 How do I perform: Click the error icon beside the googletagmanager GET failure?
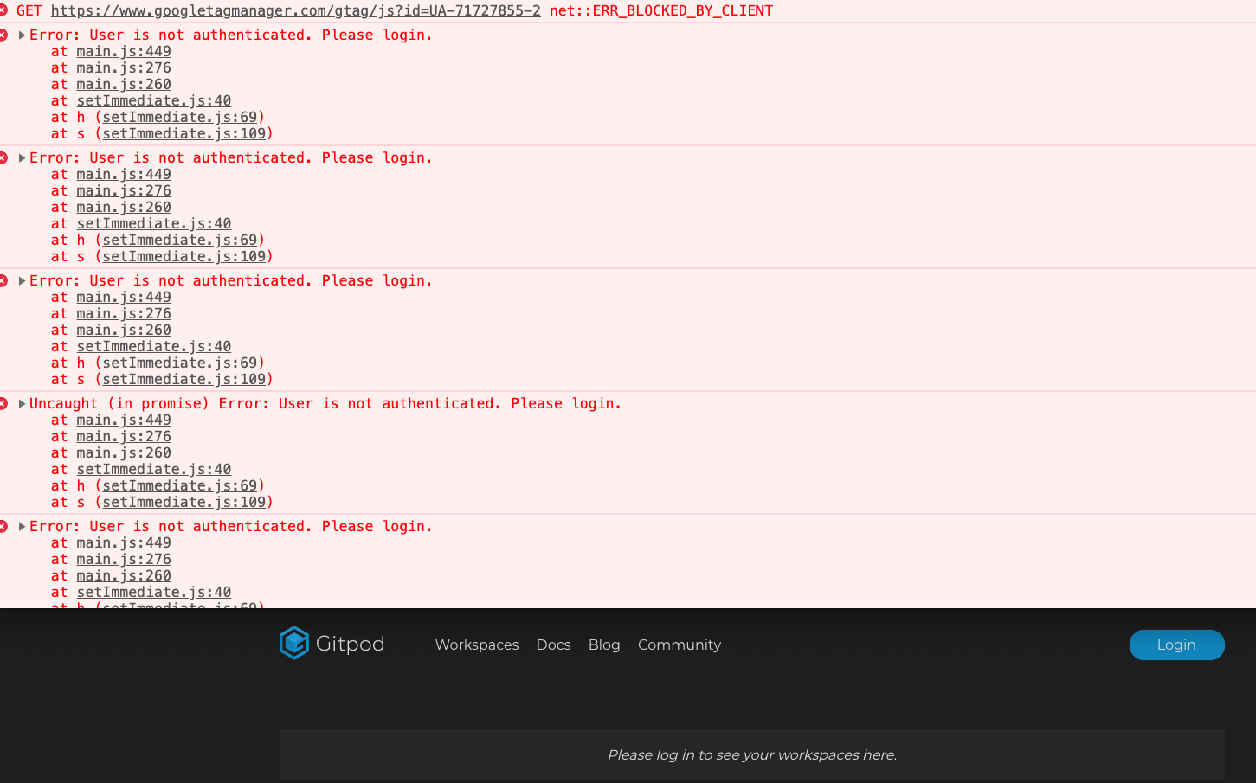(x=6, y=10)
